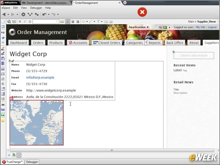Click the 'Click to add Actions' placeholder
This screenshot has height=165, width=220.
[194, 55]
